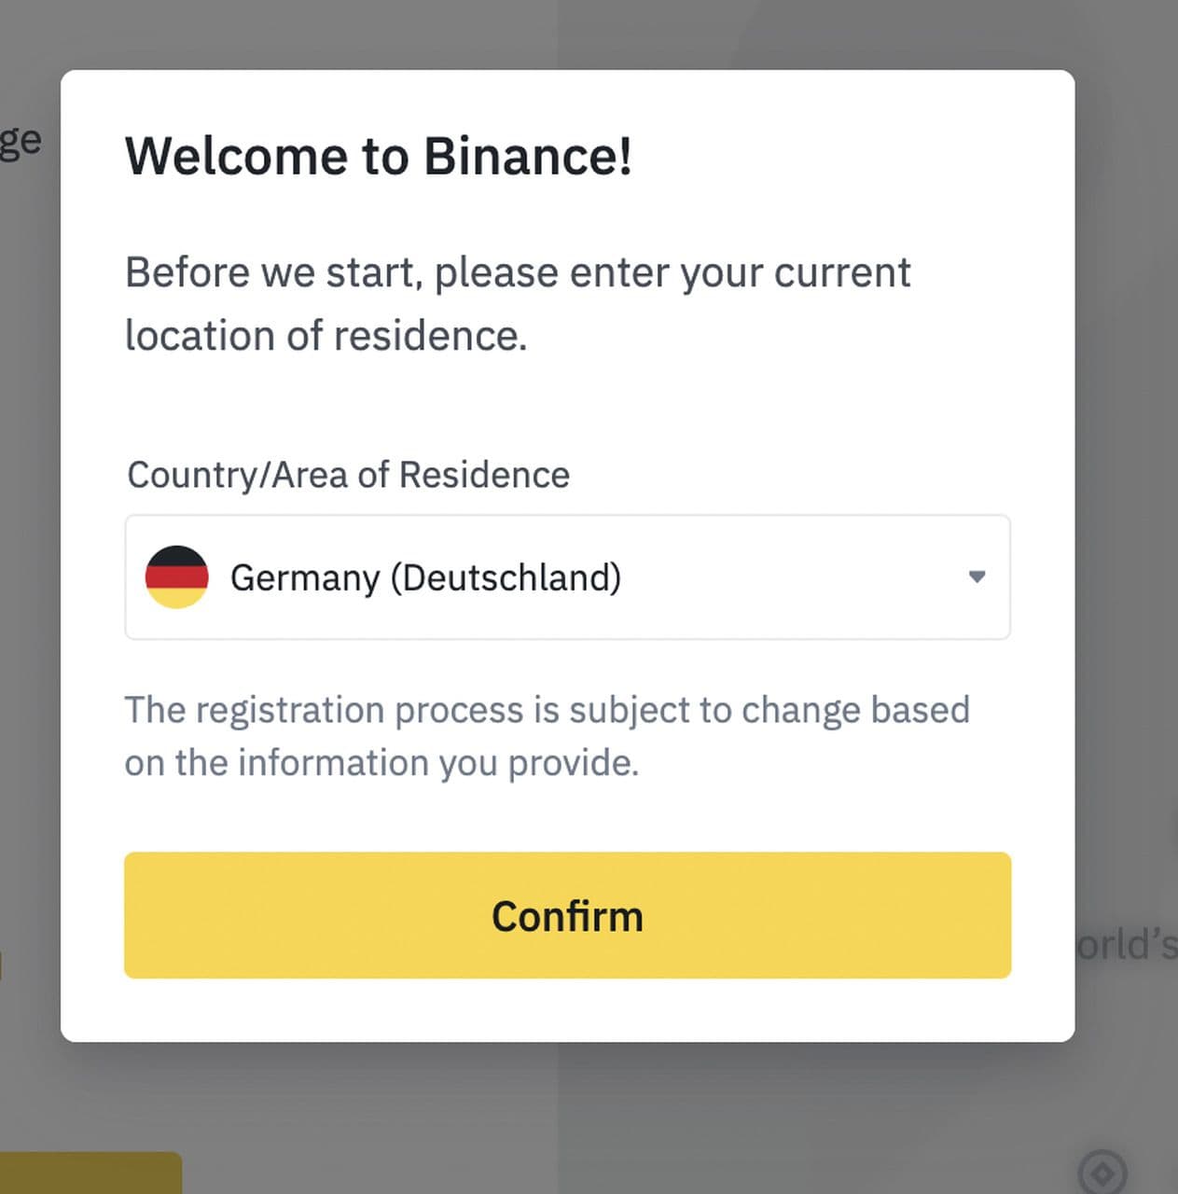Click the word "Binance!" in the title
The width and height of the screenshot is (1178, 1194).
click(x=528, y=156)
